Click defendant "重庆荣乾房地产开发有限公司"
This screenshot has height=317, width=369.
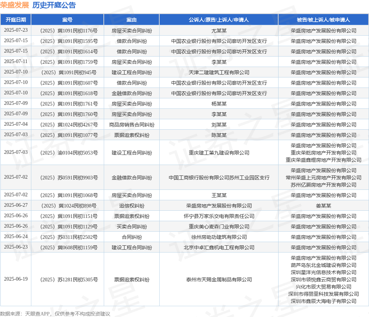[323, 153]
